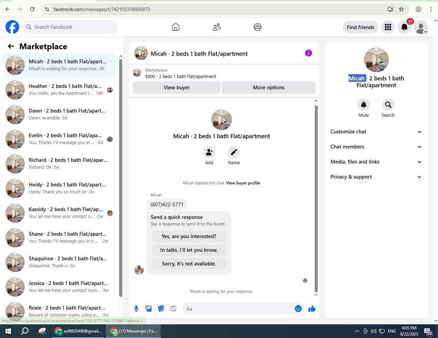This screenshot has width=438, height=338.
Task: Click phone number message (607)422-5771
Action: tap(167, 205)
